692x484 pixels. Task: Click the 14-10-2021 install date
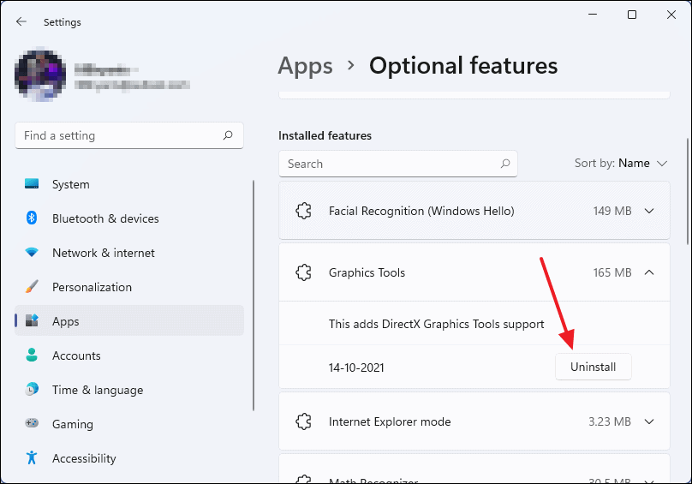(x=356, y=367)
